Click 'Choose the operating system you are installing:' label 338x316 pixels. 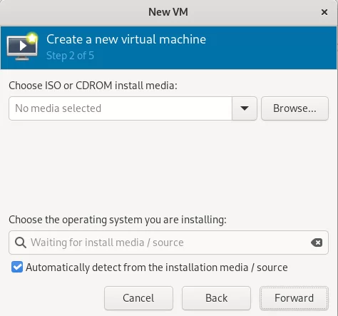click(118, 220)
